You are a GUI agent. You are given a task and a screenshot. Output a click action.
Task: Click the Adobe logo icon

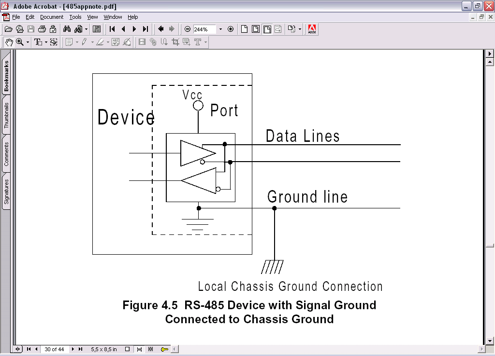pos(312,29)
